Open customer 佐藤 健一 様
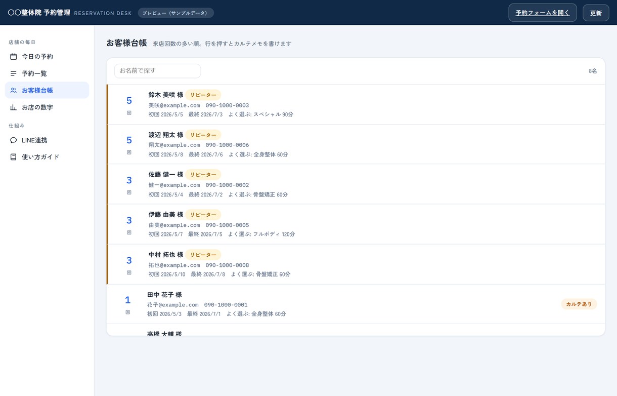This screenshot has width=617, height=396. [356, 184]
